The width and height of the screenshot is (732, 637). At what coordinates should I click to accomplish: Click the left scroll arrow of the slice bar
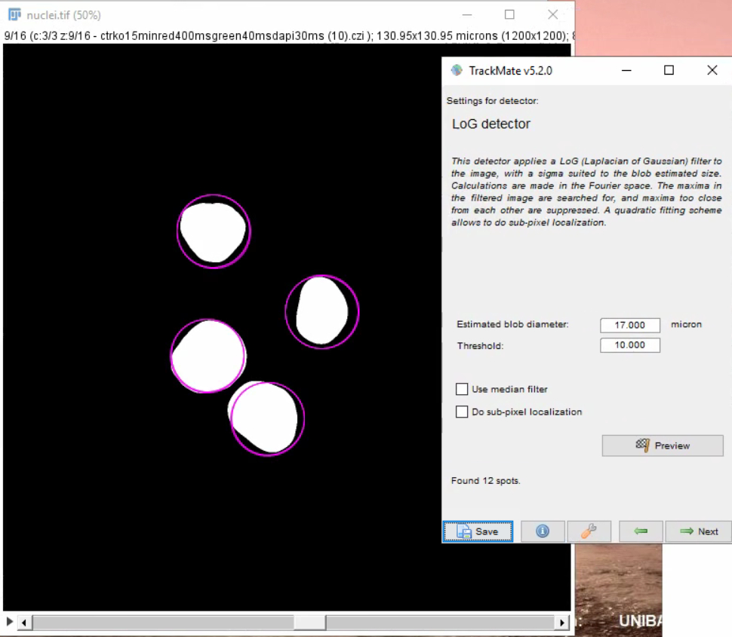coord(23,623)
